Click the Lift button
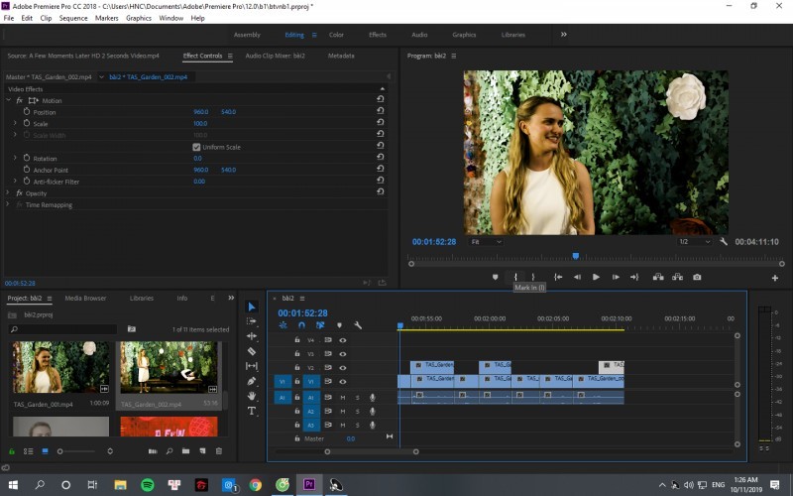The height and width of the screenshot is (496, 793). click(x=658, y=277)
